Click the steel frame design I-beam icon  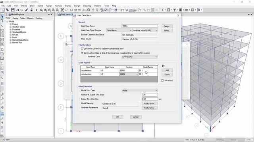click(x=163, y=10)
